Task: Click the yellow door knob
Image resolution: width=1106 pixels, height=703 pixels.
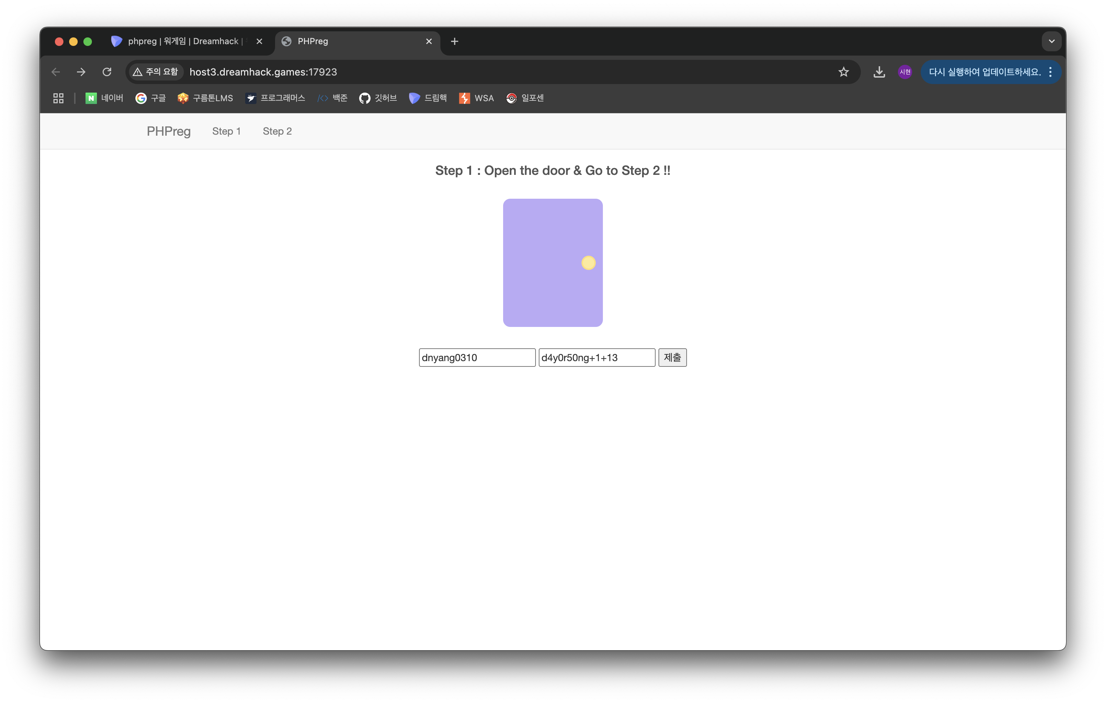Action: coord(588,263)
